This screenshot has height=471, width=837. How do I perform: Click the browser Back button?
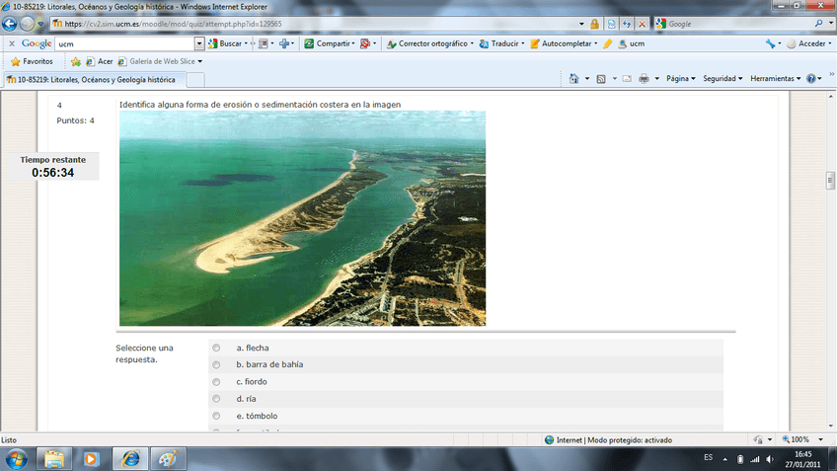(x=12, y=24)
